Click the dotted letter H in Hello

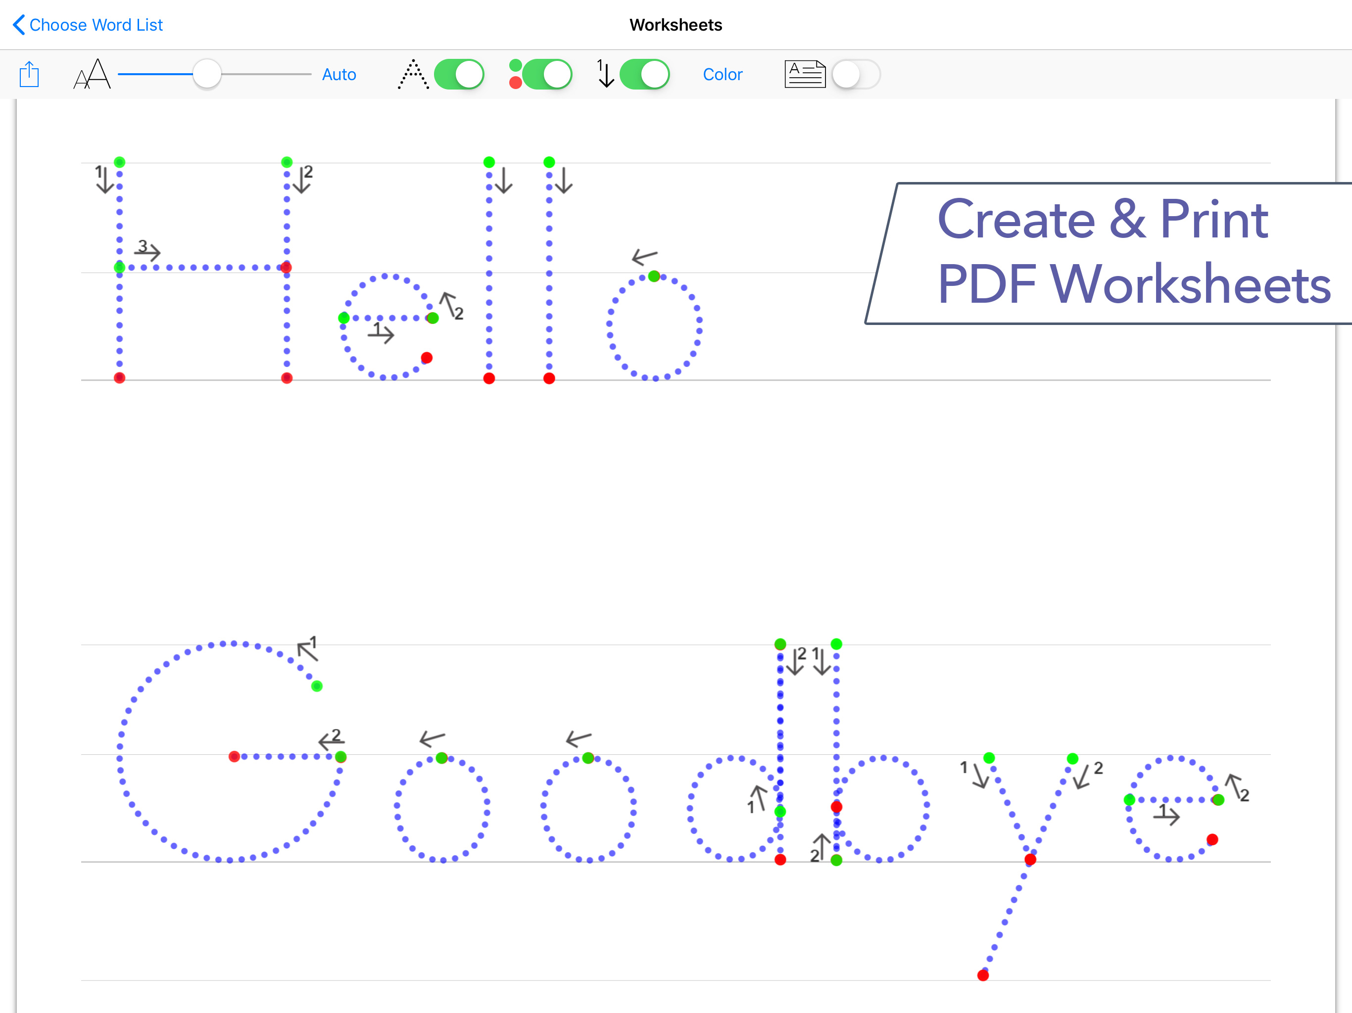click(x=203, y=268)
